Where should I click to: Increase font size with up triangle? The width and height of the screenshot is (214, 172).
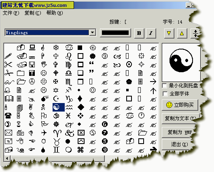[x=182, y=33]
